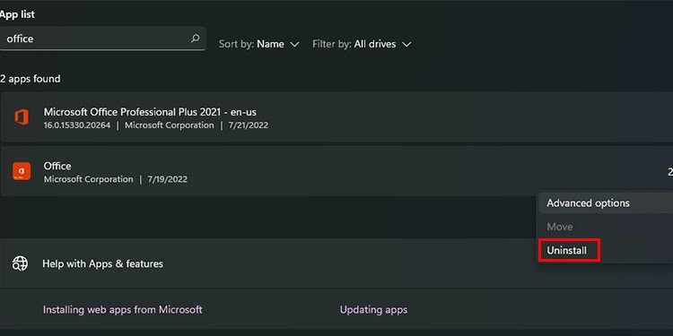Select the Office app list entry
This screenshot has width=673, height=336.
[336, 171]
